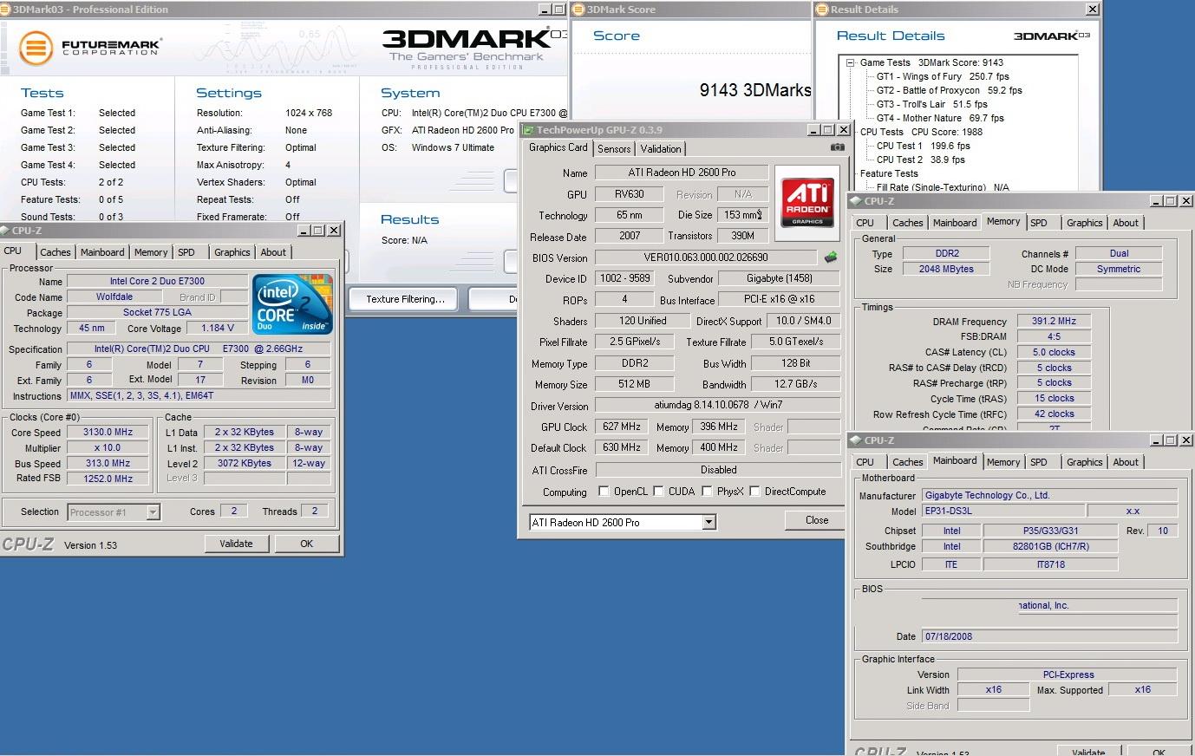Enable the CUDA checkbox
The width and height of the screenshot is (1195, 756).
point(658,492)
